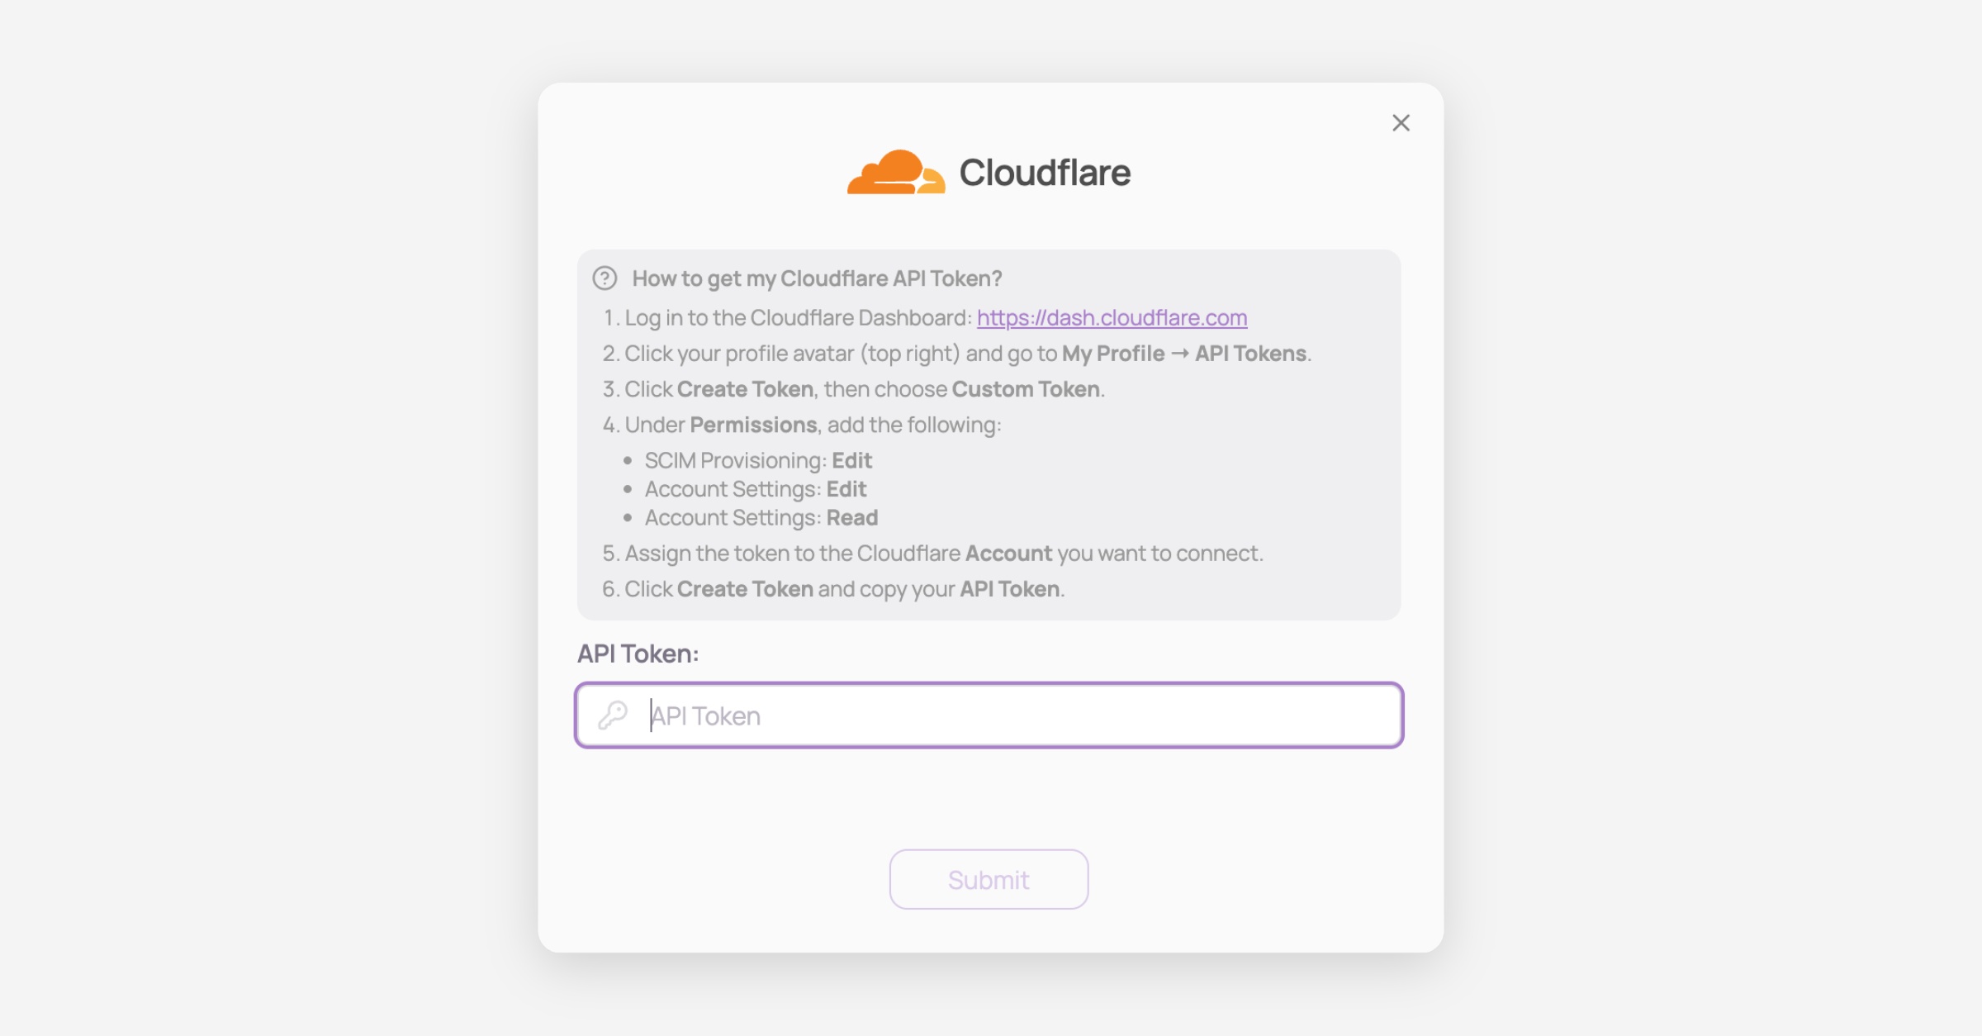Screen dimensions: 1982x1036
Task: Close the Cloudflare dialog with the X
Action: coord(1401,123)
